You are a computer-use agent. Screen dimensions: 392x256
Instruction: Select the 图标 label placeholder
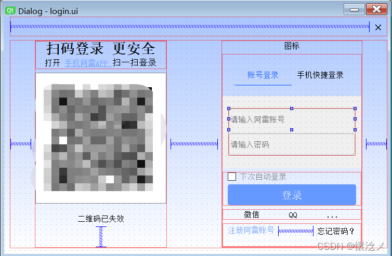292,46
